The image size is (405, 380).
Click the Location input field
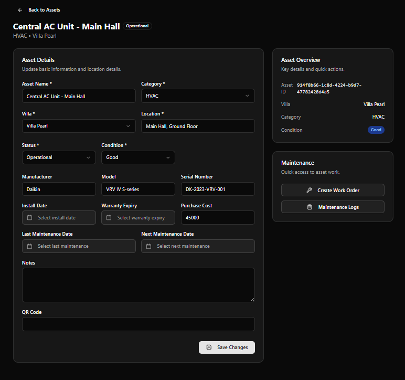198,126
